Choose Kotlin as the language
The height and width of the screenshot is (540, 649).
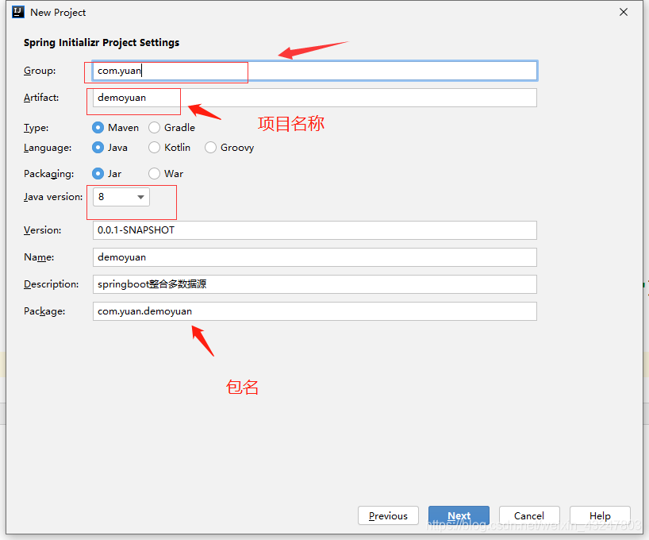[169, 148]
